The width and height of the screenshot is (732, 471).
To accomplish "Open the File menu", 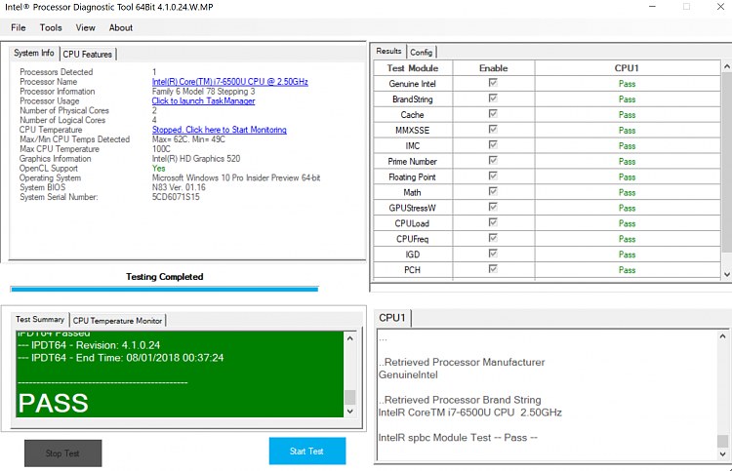I will [19, 27].
